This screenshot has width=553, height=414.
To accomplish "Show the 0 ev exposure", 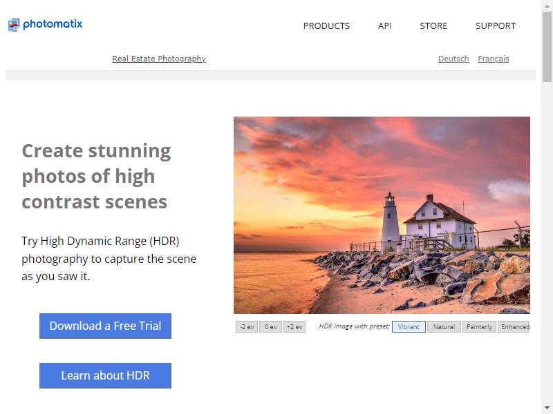I will click(x=270, y=326).
